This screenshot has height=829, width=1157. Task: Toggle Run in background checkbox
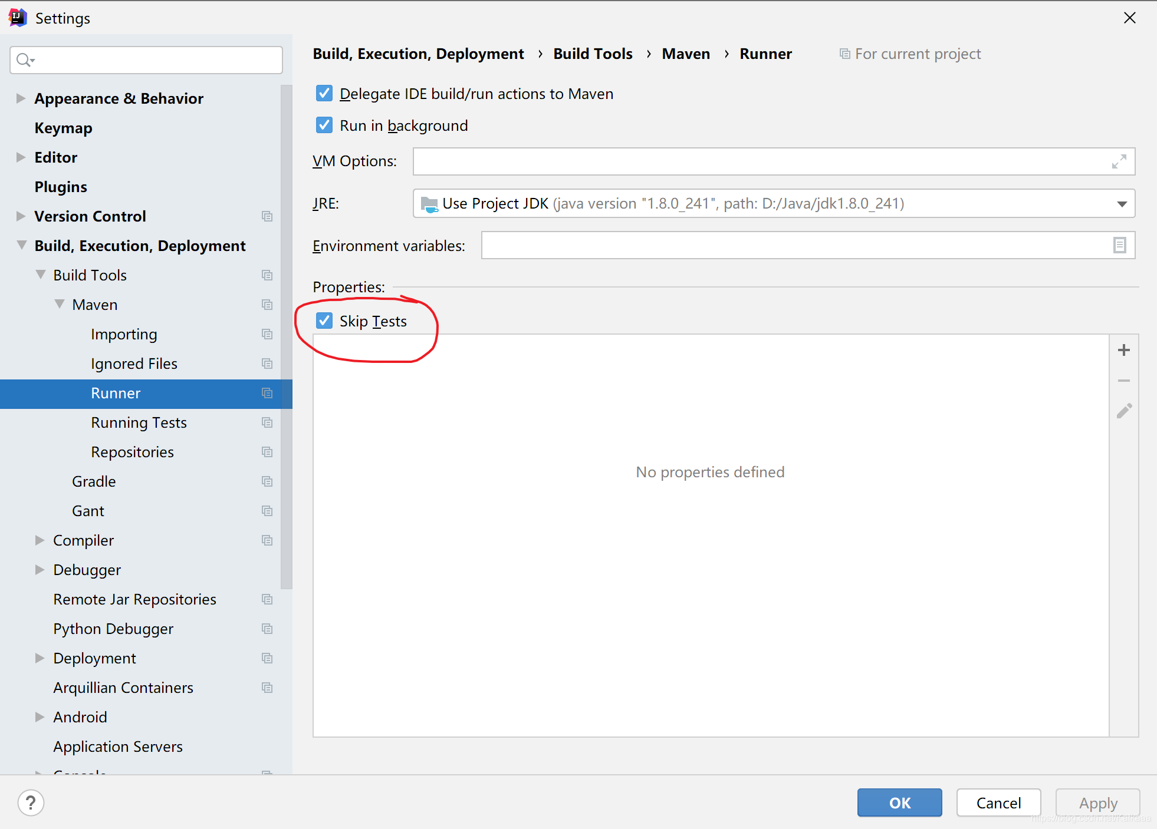[324, 125]
